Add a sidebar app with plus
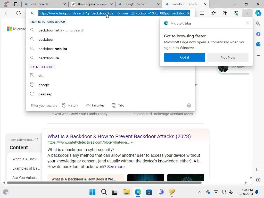Image resolution: width=264 pixels, height=198 pixels. click(x=258, y=56)
